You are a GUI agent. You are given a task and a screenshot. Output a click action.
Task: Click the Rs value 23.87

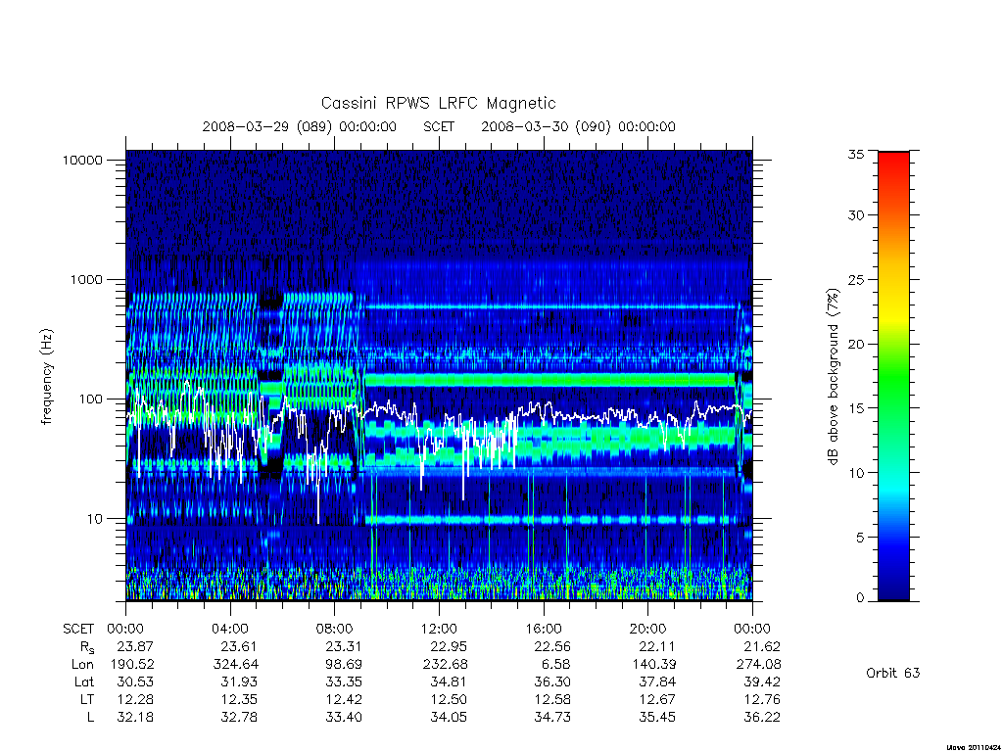[135, 646]
